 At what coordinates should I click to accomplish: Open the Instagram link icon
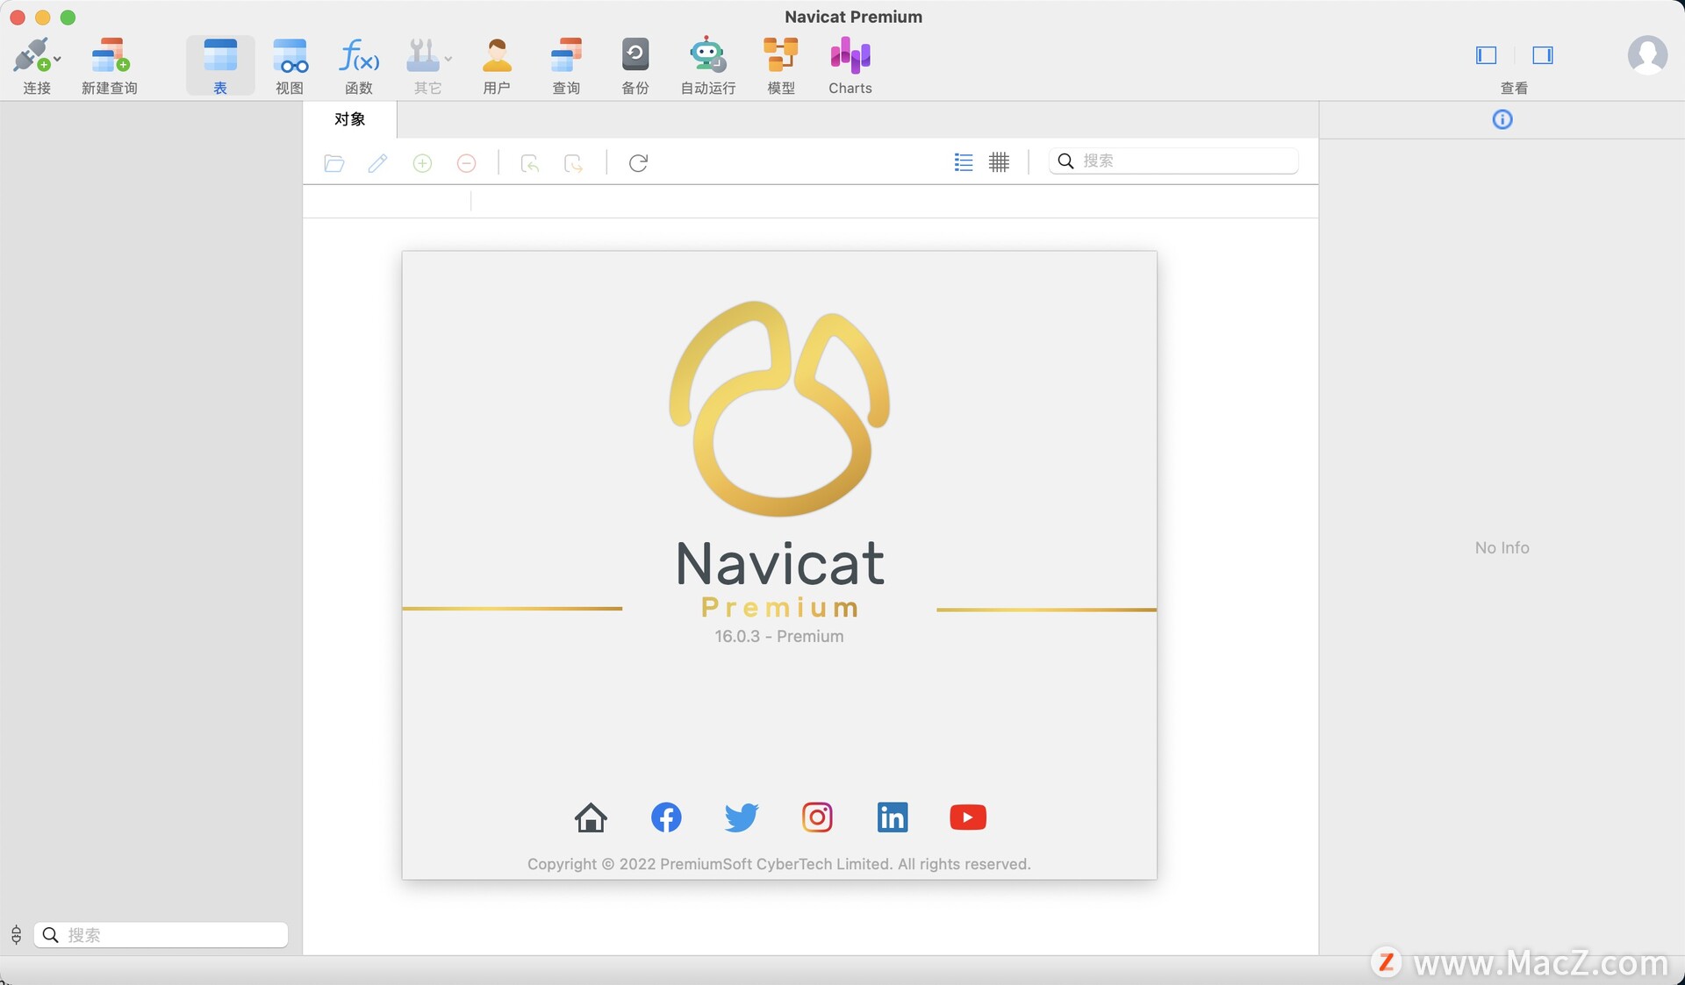point(817,817)
